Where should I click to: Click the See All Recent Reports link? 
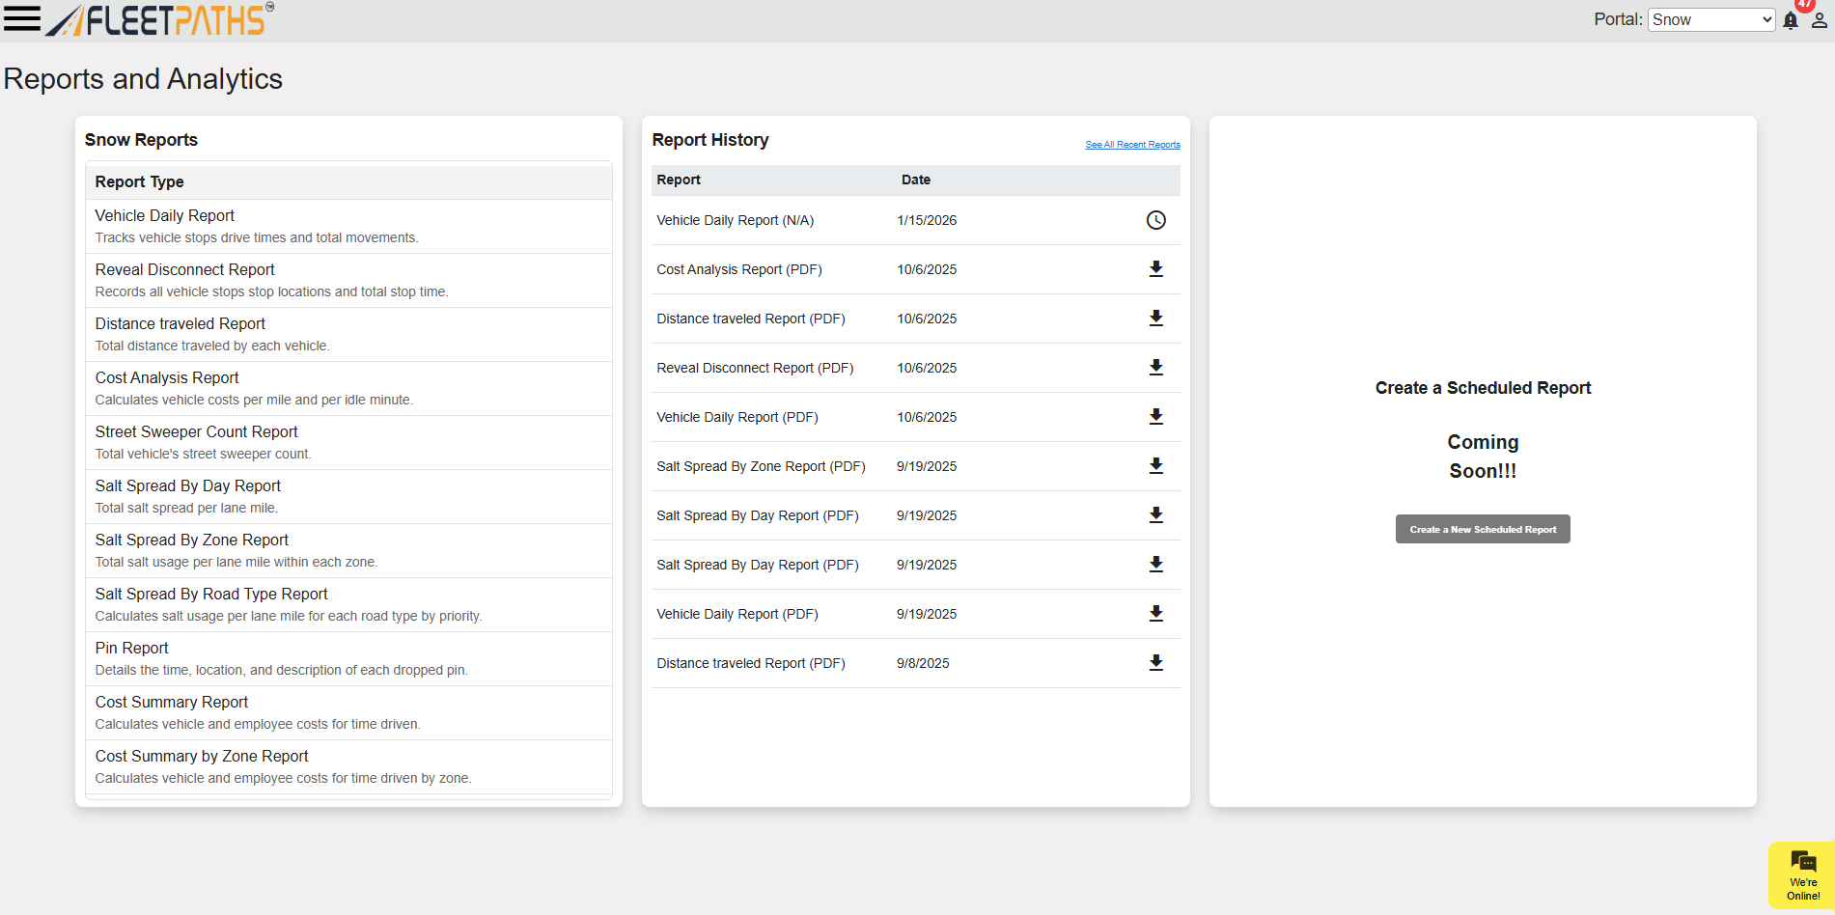[x=1132, y=145]
